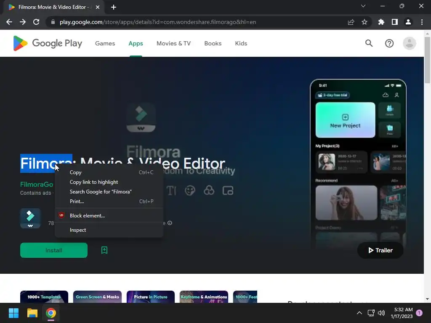Play the Trailer video
Screen dimensions: 431x323
[380, 250]
